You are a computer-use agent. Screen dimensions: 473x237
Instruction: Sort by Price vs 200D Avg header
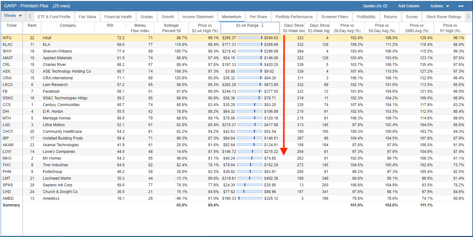[417, 28]
